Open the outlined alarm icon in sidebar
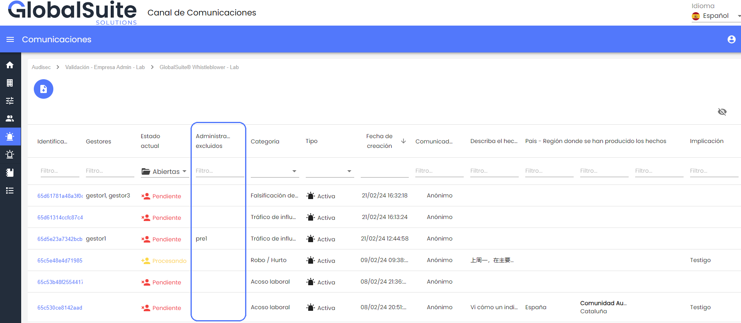The width and height of the screenshot is (741, 323). [10, 154]
